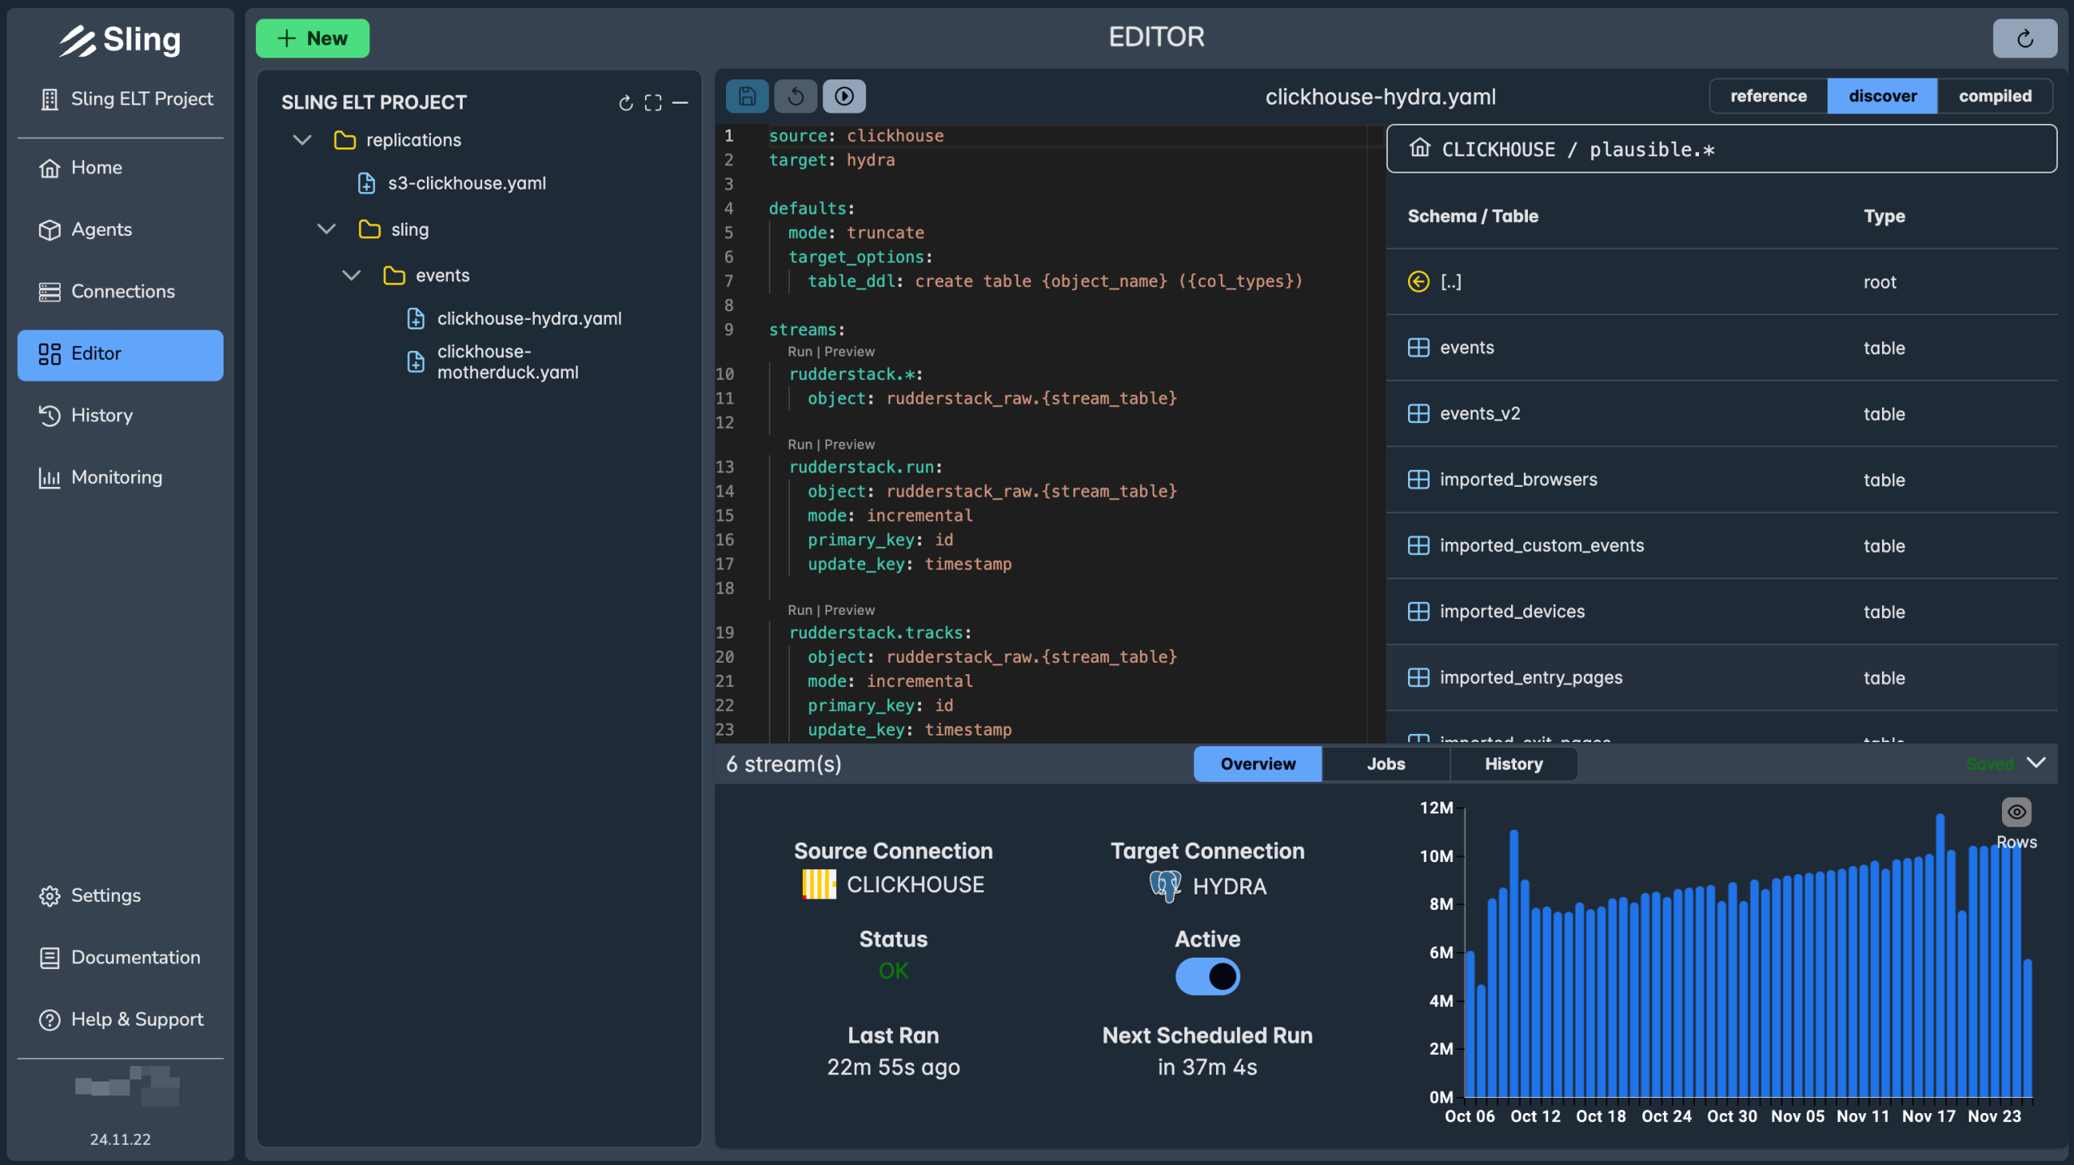Open clickhouse-motherduck.yaml file
Viewport: 2074px width, 1165px height.
[507, 362]
